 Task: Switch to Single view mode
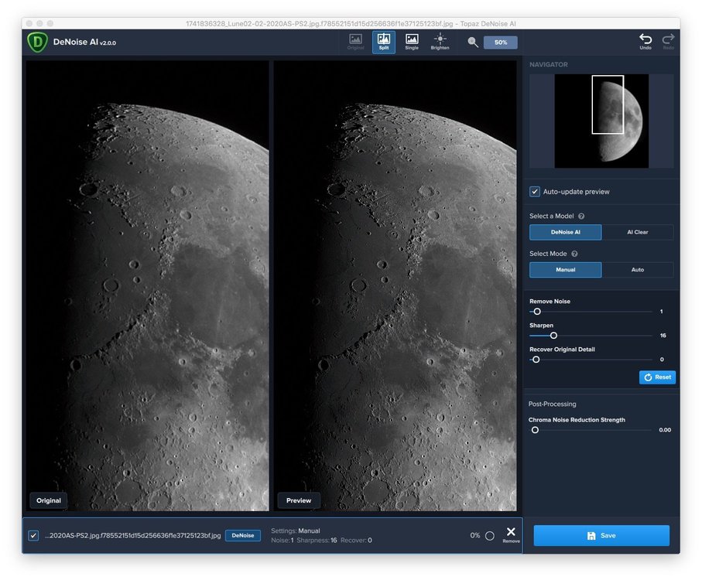(x=412, y=42)
